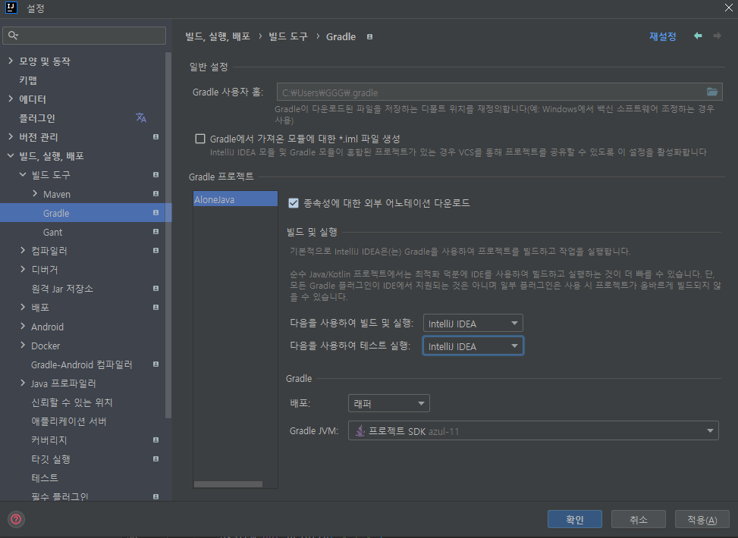Select AloneJava in Gradle projects list
The height and width of the screenshot is (538, 738).
point(235,199)
